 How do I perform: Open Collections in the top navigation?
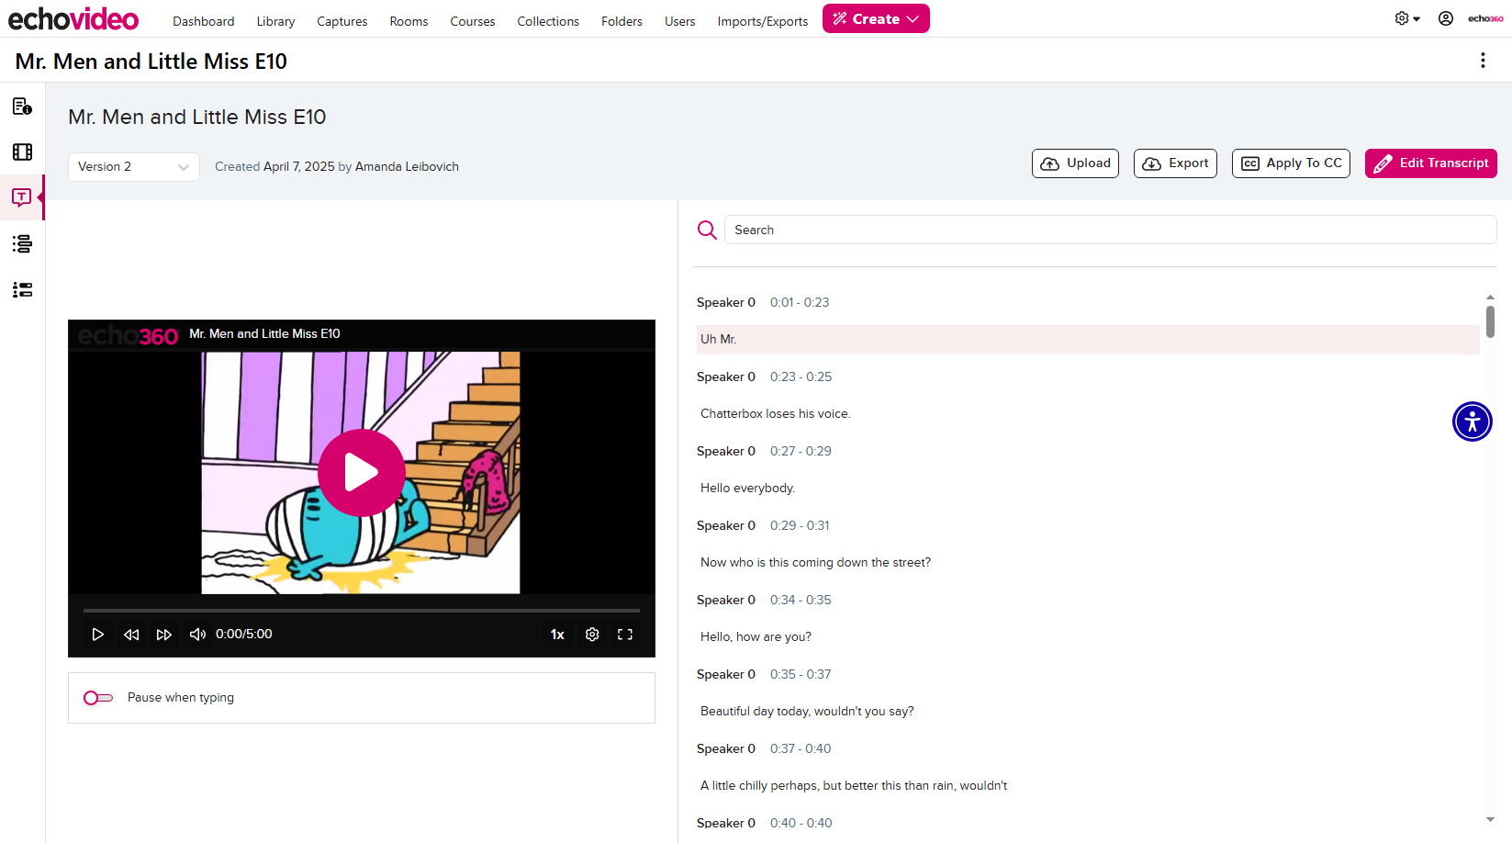pyautogui.click(x=548, y=21)
